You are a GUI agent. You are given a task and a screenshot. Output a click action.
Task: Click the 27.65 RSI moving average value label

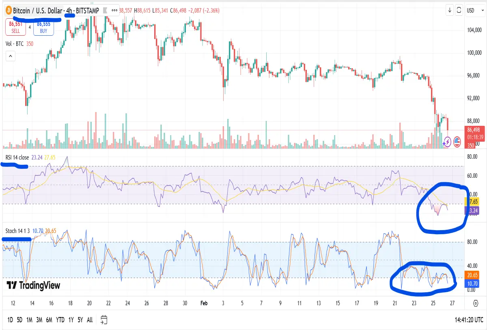(x=472, y=202)
